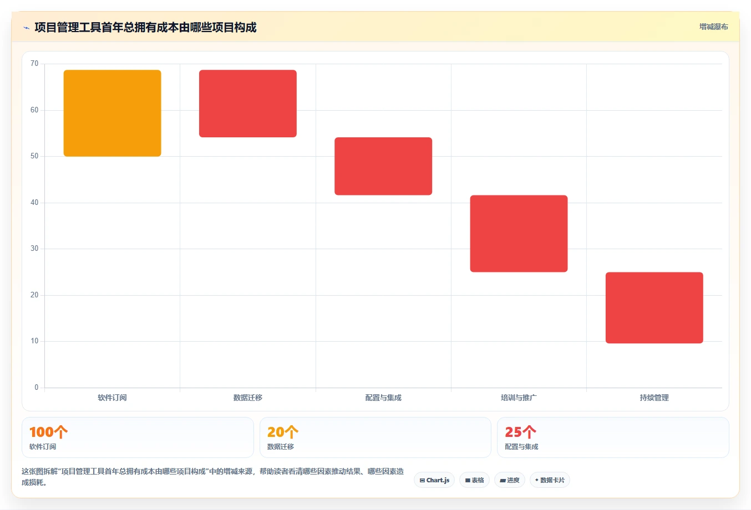This screenshot has width=751, height=510.
Task: Click the 数据迁移 x-axis label
Action: click(x=248, y=398)
